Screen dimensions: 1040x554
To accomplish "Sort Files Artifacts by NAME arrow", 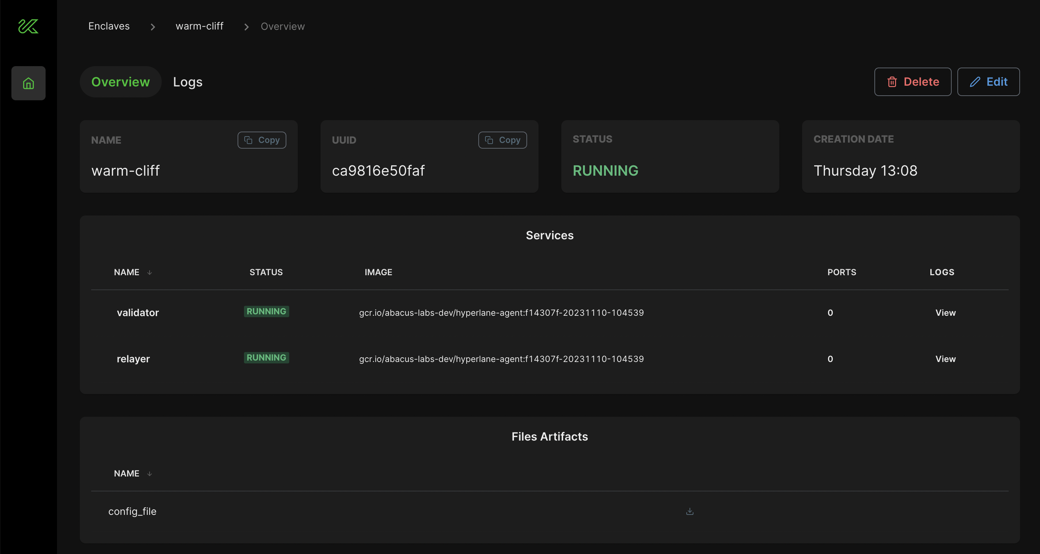I will pos(149,473).
